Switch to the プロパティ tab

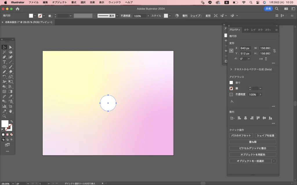234,30
